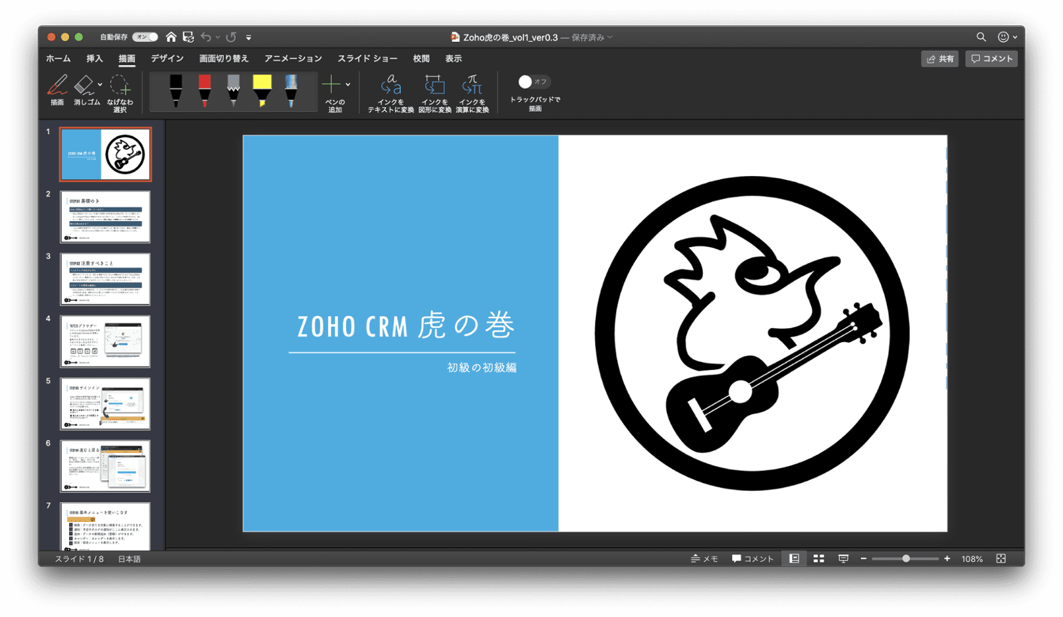Open the アニメーション tab

(293, 58)
